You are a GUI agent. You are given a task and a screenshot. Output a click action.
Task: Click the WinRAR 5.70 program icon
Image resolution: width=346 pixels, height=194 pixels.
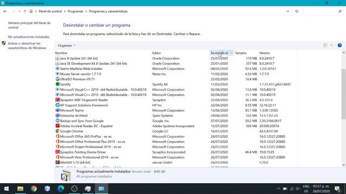coord(57,162)
